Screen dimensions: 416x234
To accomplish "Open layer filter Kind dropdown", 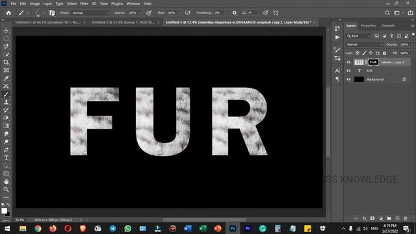I will pyautogui.click(x=358, y=36).
